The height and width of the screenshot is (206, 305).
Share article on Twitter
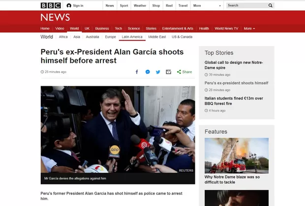pos(158,72)
